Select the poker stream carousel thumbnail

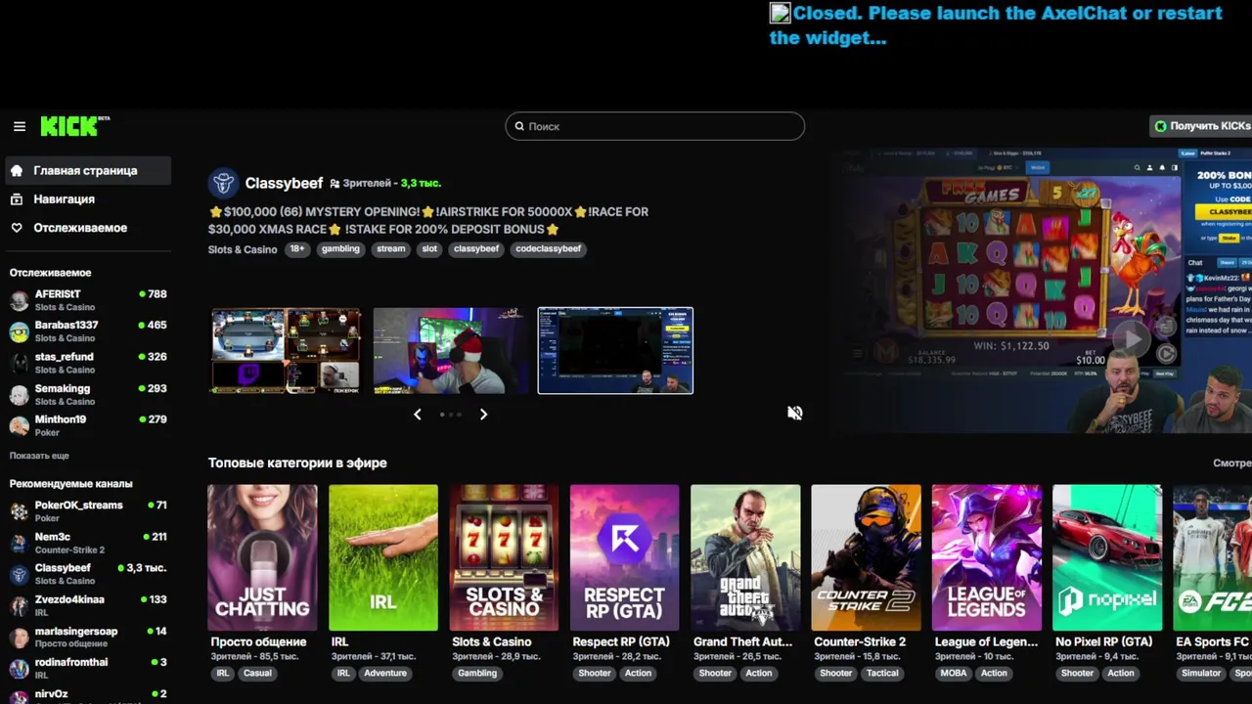286,351
